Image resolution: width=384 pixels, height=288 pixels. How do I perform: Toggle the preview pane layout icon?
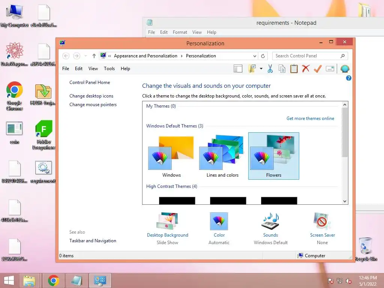(x=238, y=69)
